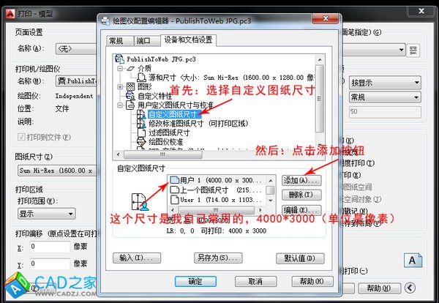Open 图纸尺寸 Sun Hi-Res dropdown

(x=57, y=171)
